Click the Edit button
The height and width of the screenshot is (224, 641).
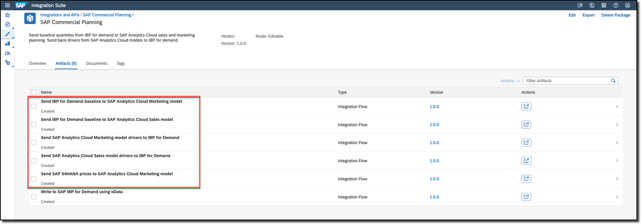click(x=572, y=15)
